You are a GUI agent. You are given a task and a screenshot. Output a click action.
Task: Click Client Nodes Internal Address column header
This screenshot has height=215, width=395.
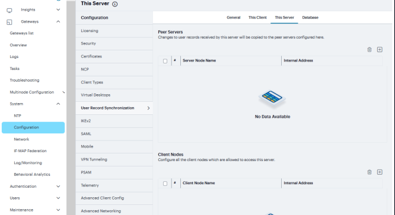click(x=298, y=183)
